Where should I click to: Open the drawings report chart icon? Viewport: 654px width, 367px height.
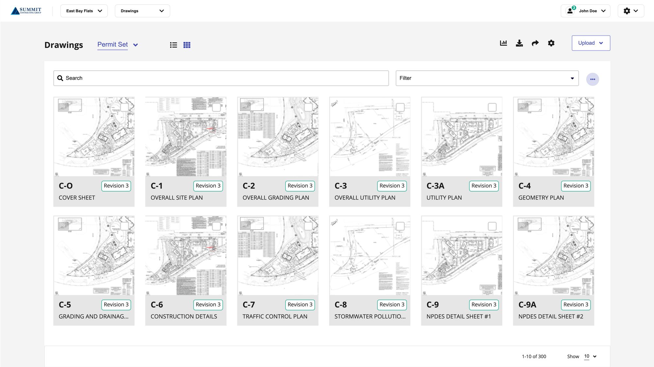[503, 43]
